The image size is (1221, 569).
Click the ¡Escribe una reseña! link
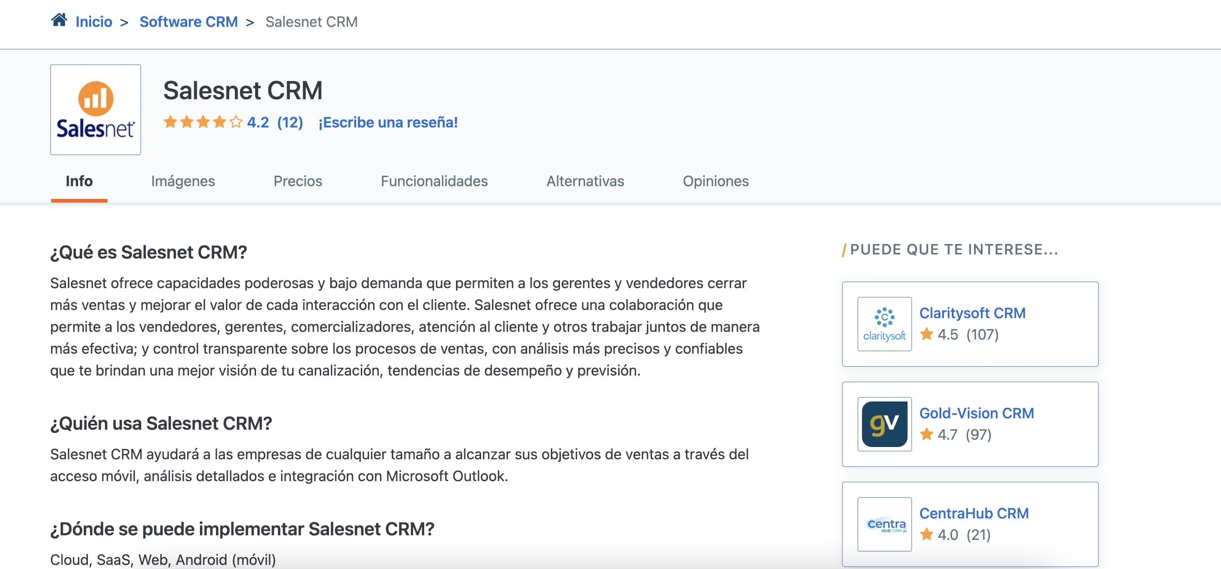click(389, 122)
